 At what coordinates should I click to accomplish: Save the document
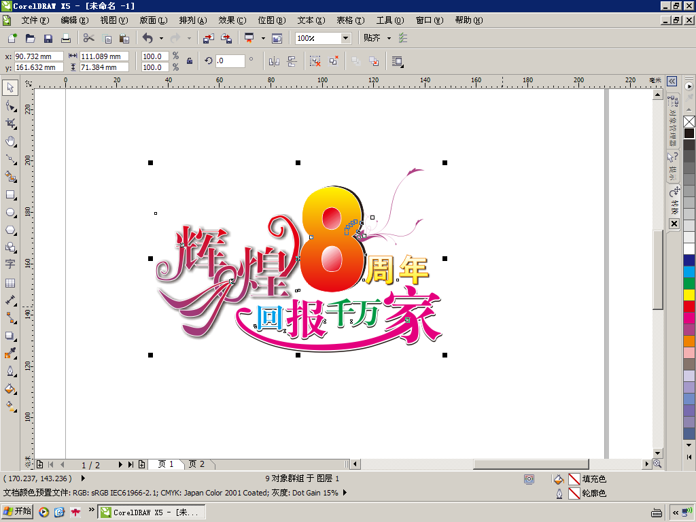[48, 39]
